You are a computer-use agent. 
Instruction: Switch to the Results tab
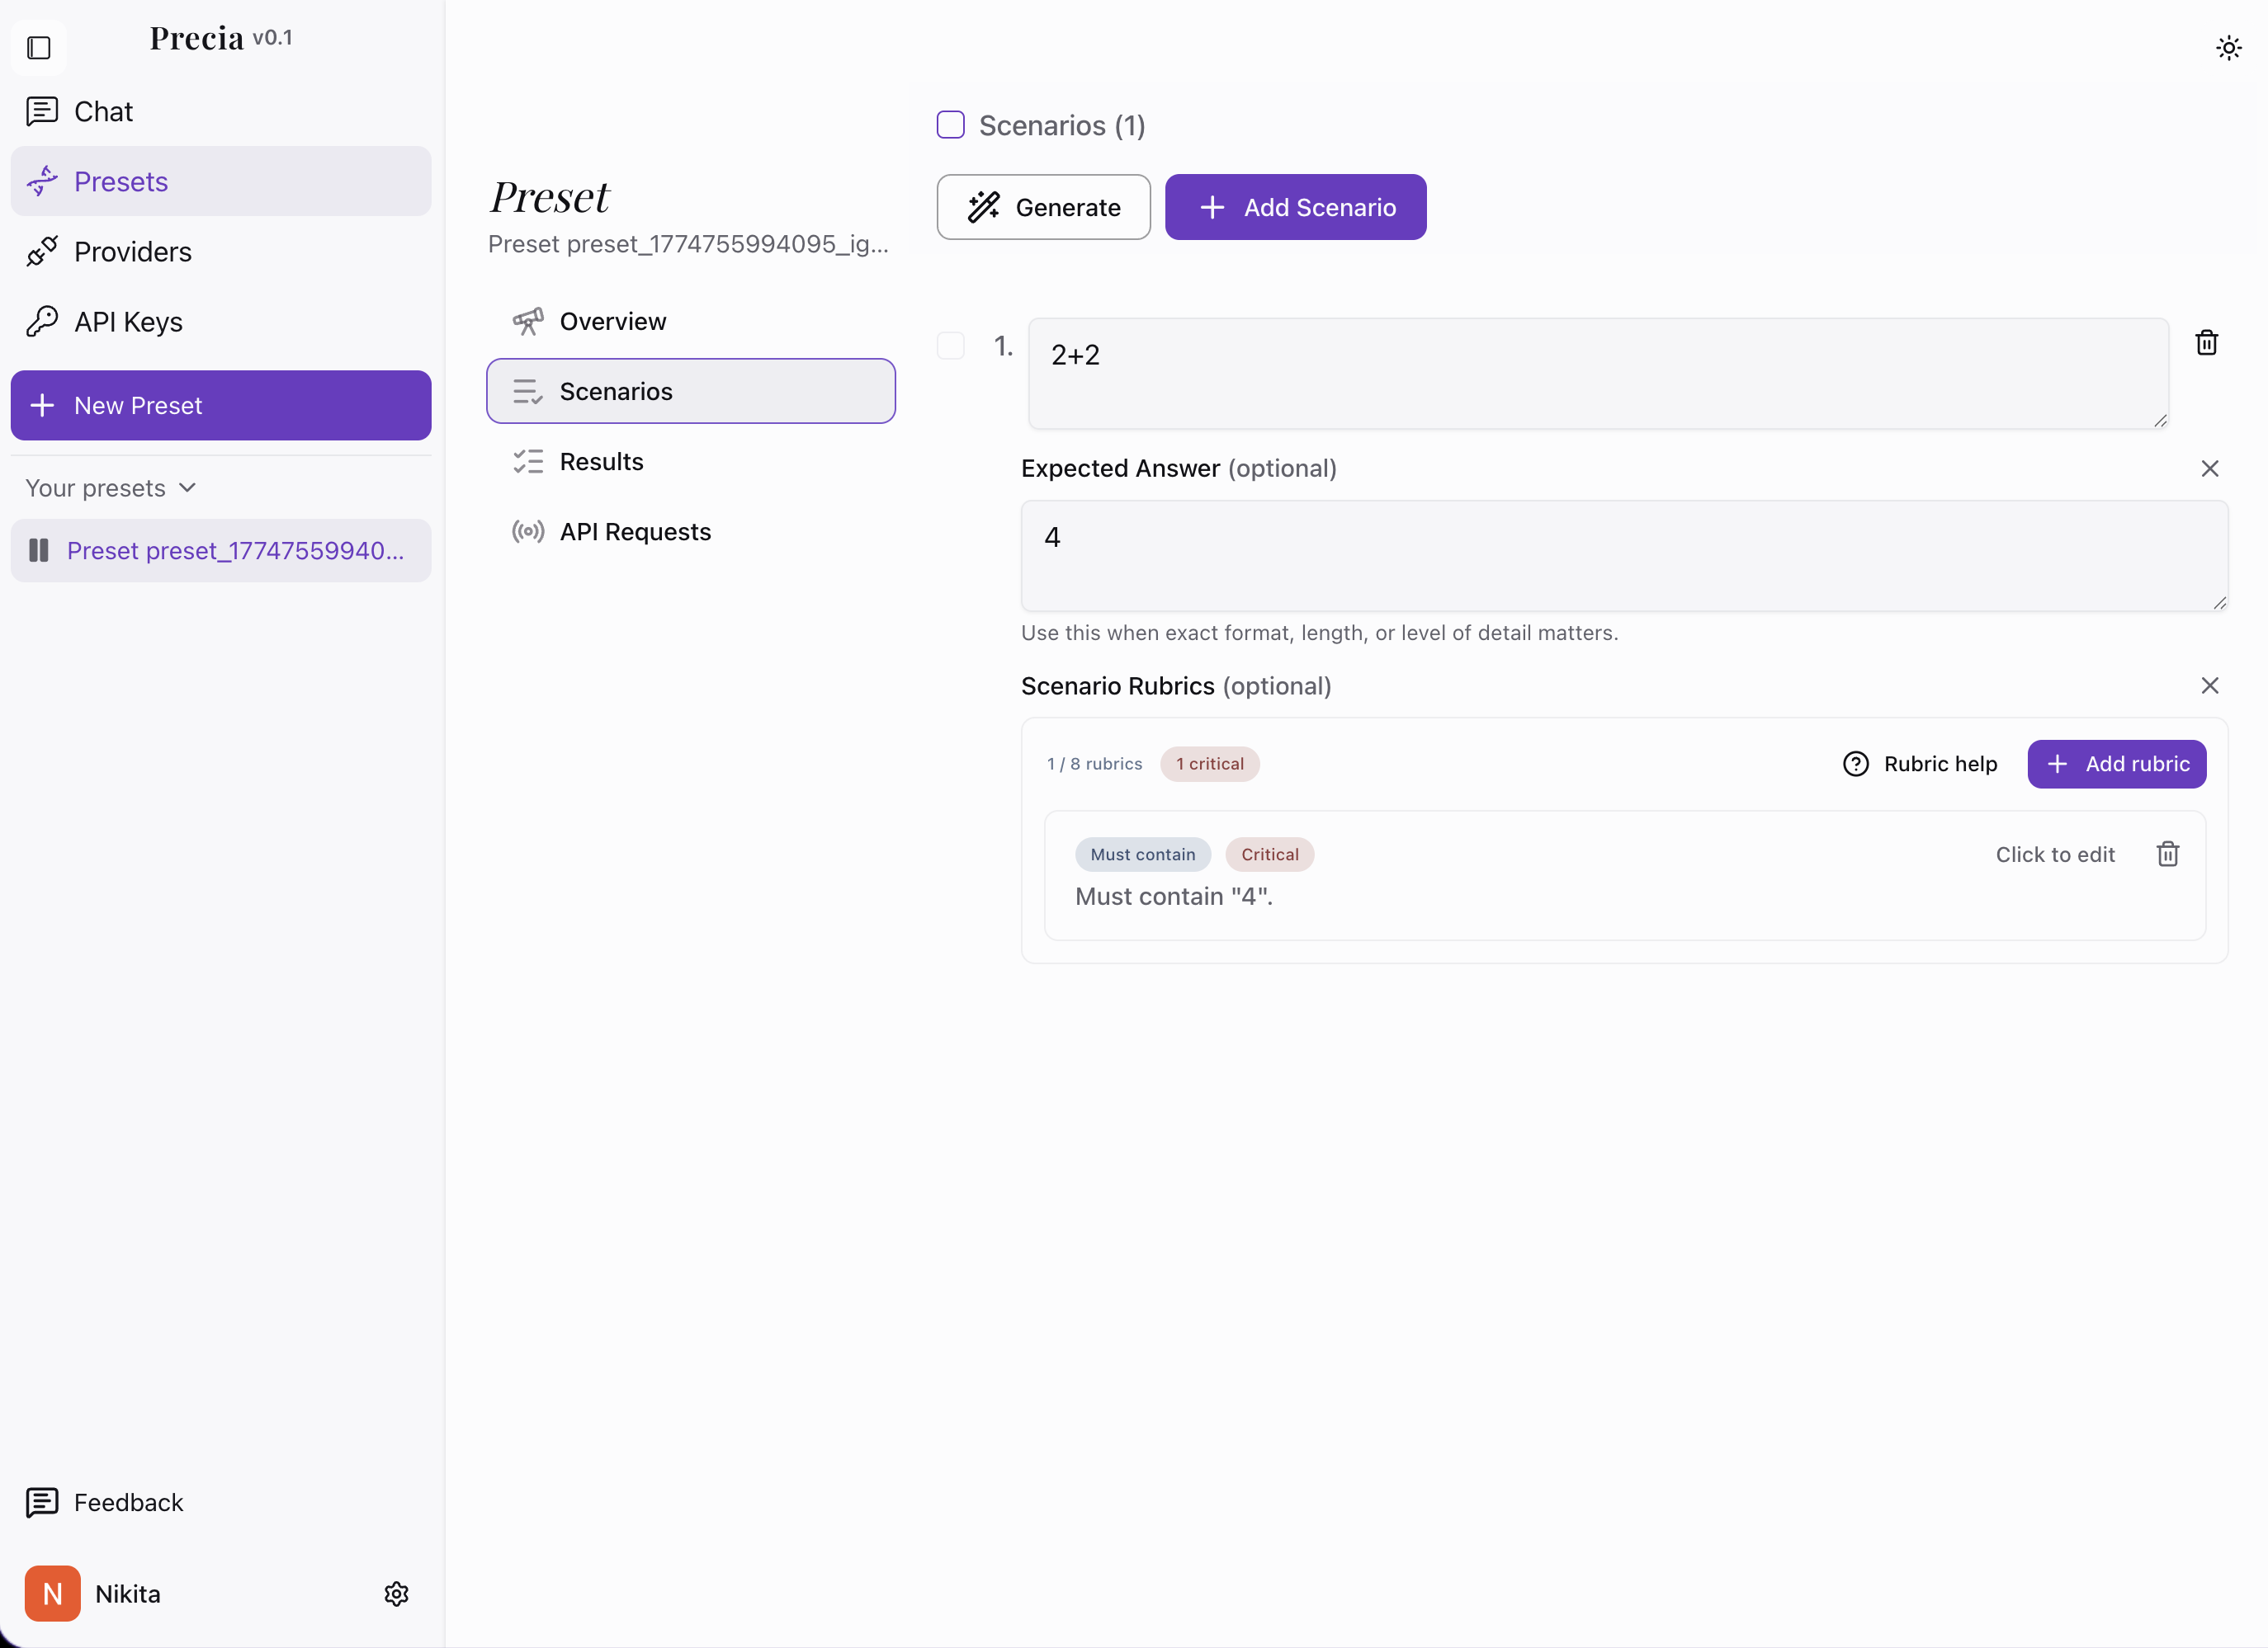coord(601,462)
